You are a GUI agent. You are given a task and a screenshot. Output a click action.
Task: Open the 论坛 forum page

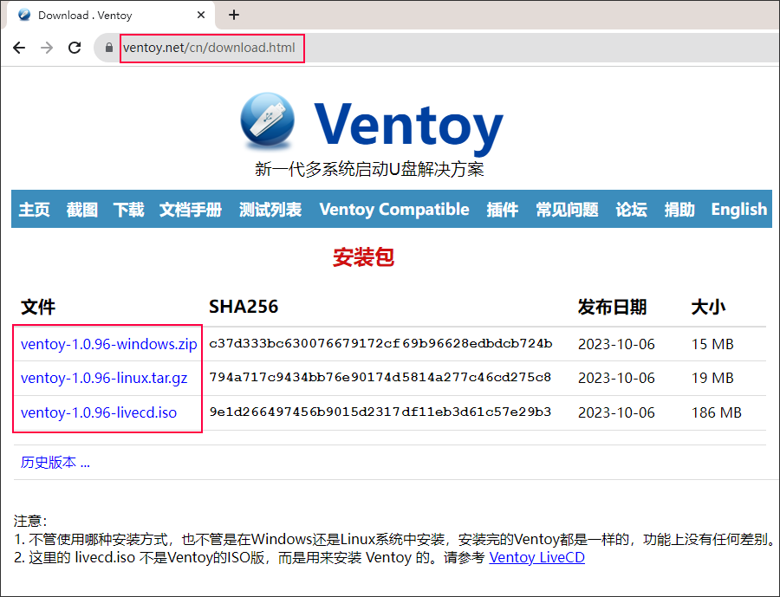tap(631, 209)
